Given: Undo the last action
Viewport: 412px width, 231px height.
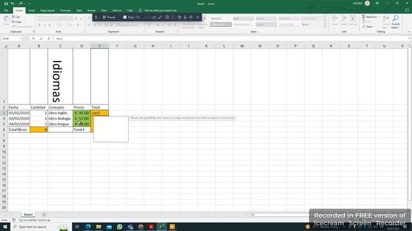Looking at the screenshot, I should pos(12,4).
